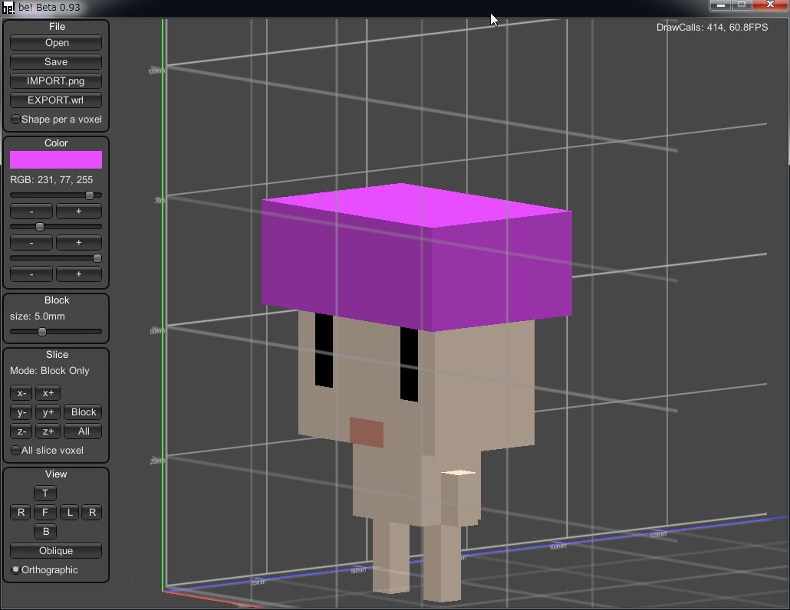Enable the Shape per a voxel checkbox
The height and width of the screenshot is (610, 790).
[x=16, y=120]
